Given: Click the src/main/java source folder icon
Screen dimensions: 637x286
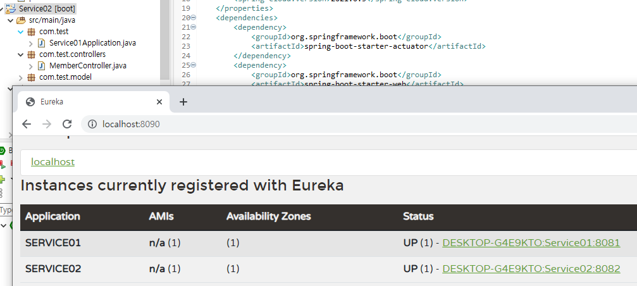Looking at the screenshot, I should pos(21,20).
